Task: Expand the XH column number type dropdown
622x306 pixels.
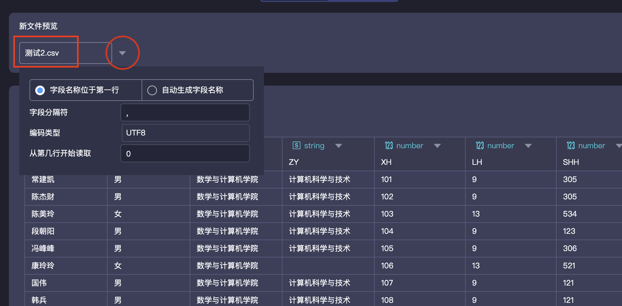Action: (x=437, y=146)
